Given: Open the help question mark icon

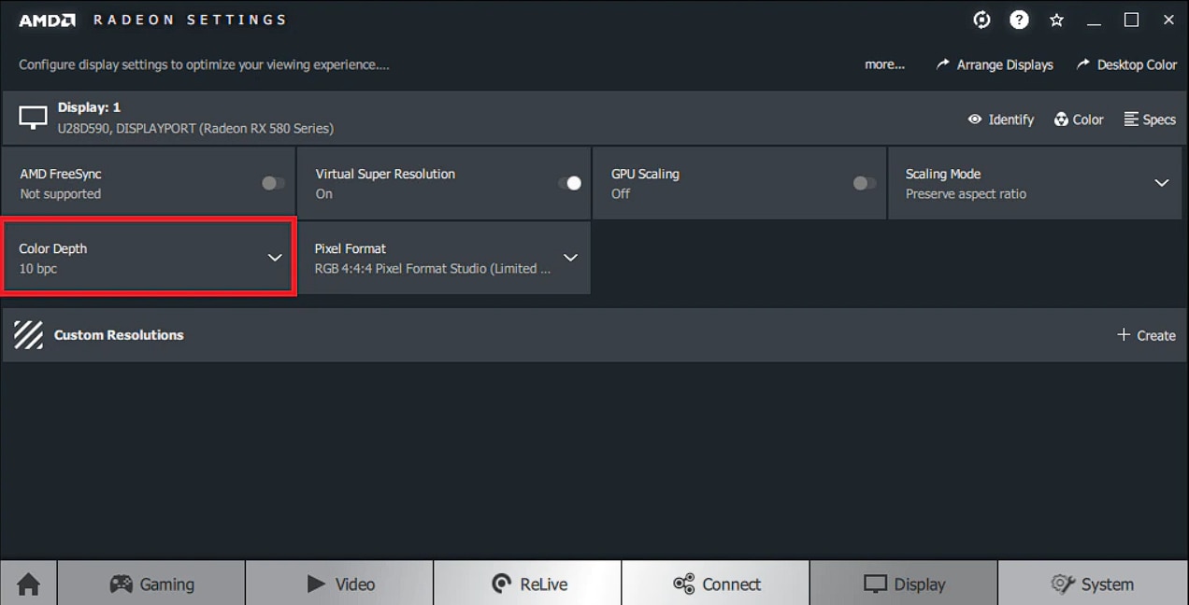Looking at the screenshot, I should coord(1019,20).
